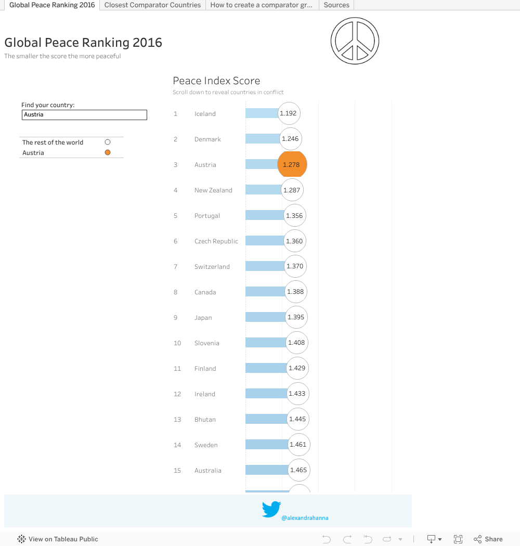Select 'The rest of the world' radio button
This screenshot has height=546, width=520.
108,141
